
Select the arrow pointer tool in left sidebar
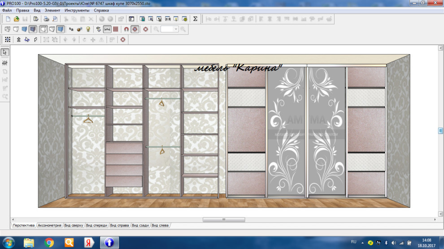[5, 52]
